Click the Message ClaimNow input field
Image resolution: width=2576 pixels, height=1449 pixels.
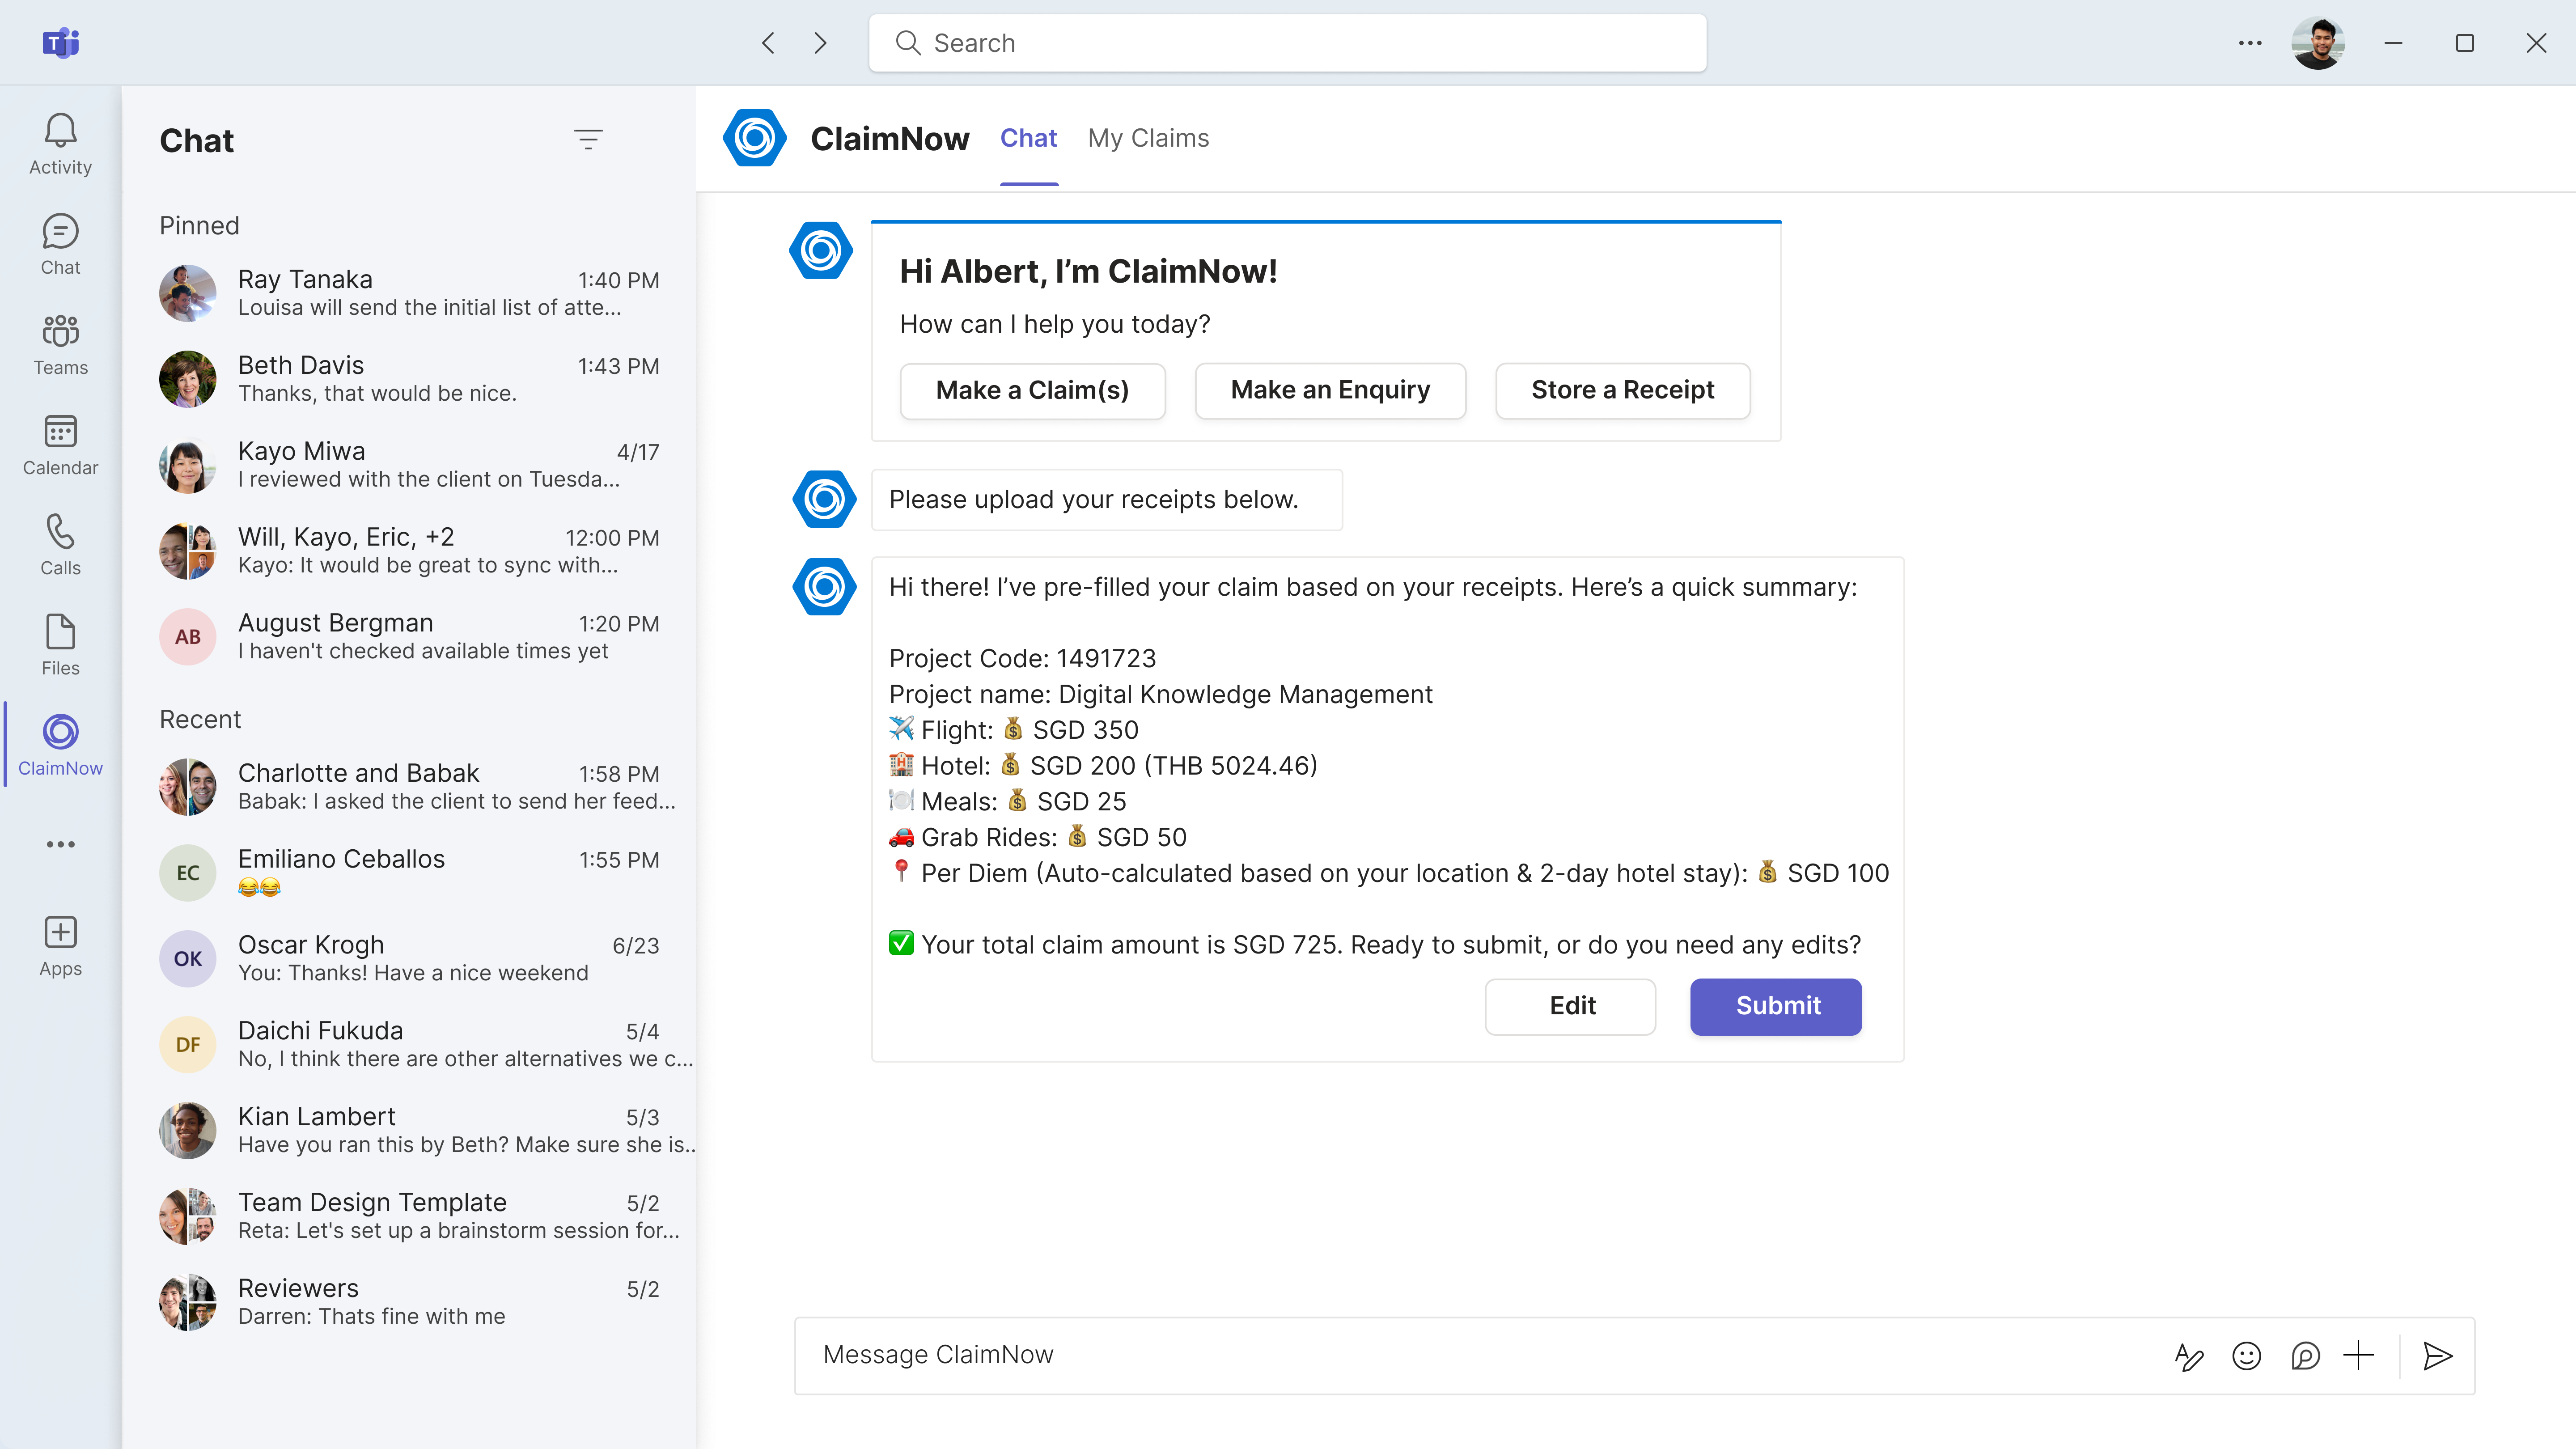coord(1480,1355)
